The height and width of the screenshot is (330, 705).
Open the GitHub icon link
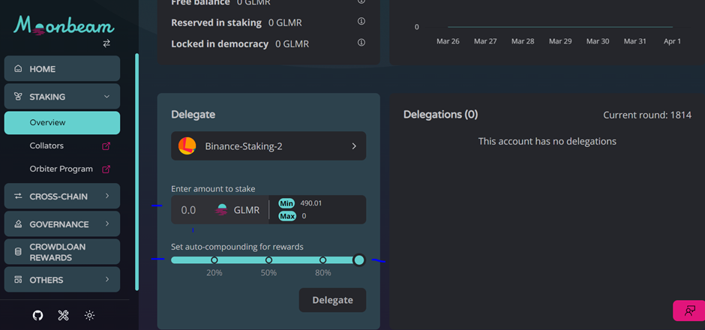[x=37, y=316]
